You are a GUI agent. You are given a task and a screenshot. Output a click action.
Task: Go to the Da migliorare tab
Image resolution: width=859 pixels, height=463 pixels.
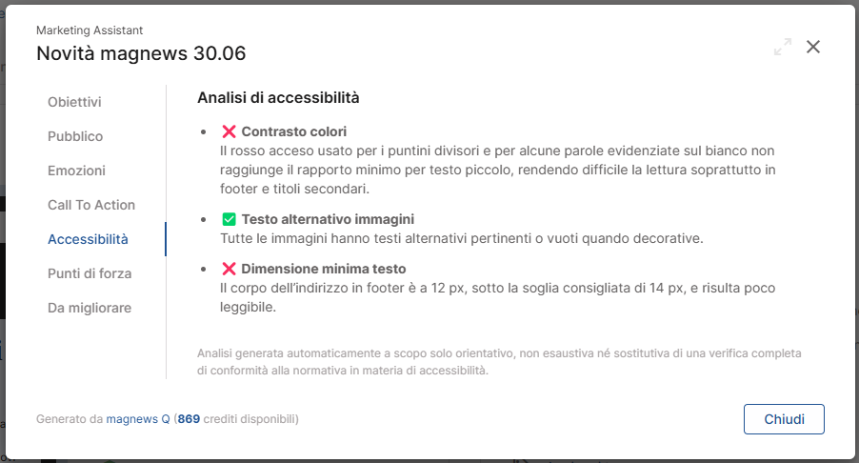90,308
